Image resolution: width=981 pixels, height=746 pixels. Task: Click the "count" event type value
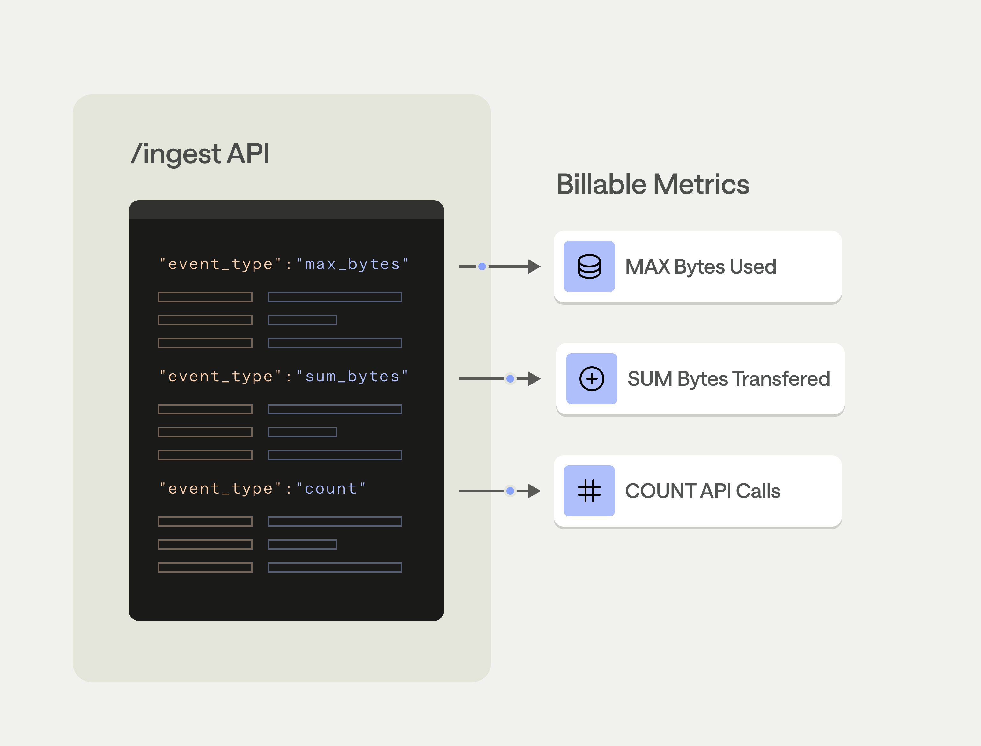tap(331, 488)
